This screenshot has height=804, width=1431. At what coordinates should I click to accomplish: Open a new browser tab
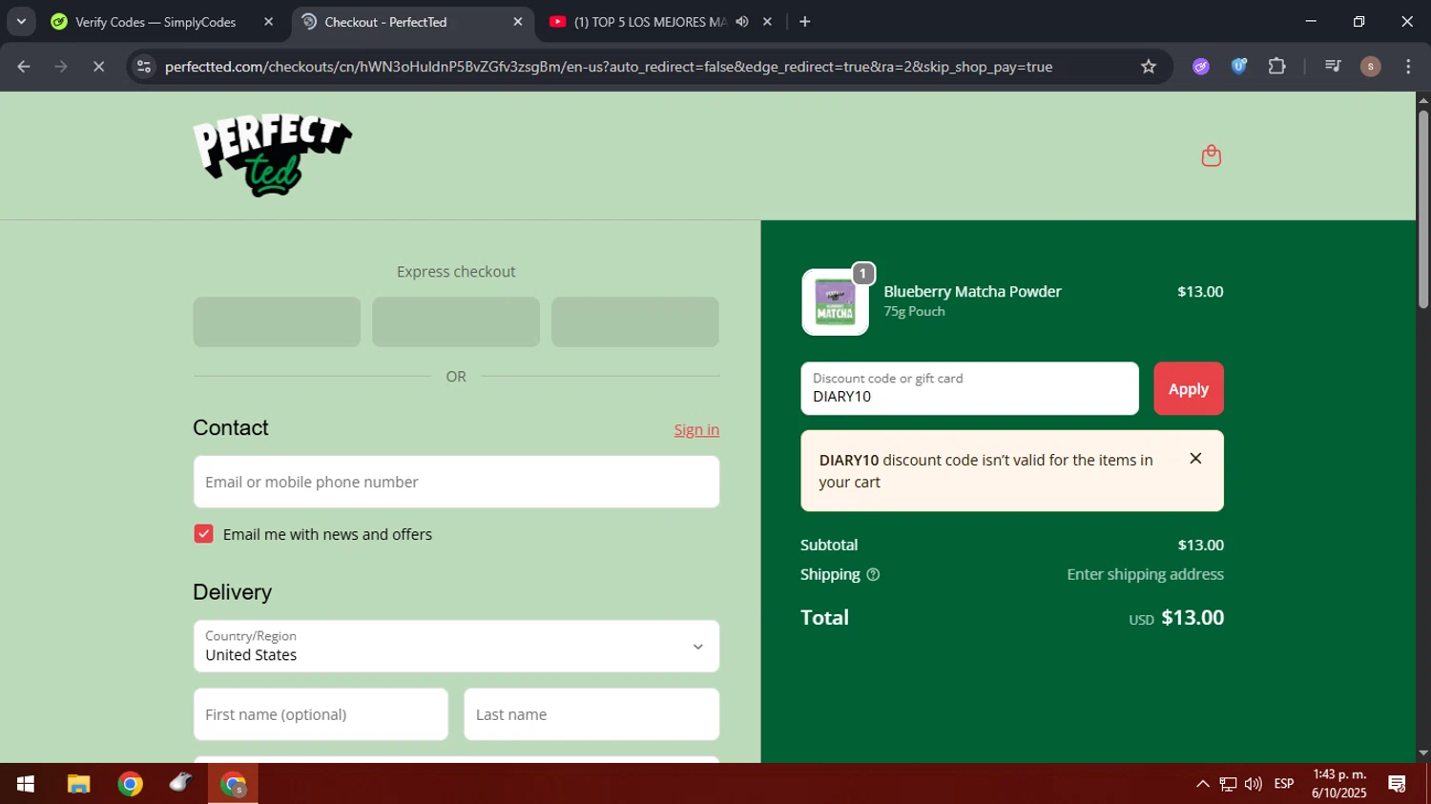[805, 22]
